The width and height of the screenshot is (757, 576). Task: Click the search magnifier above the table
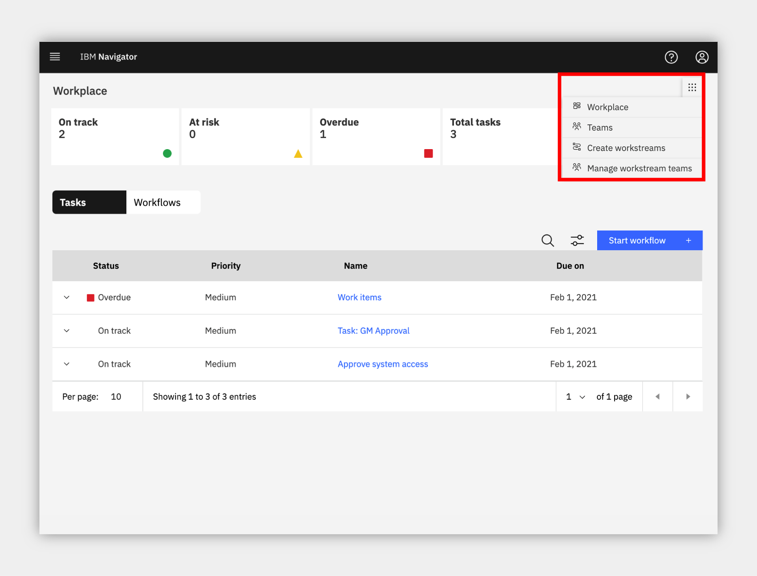pyautogui.click(x=547, y=240)
